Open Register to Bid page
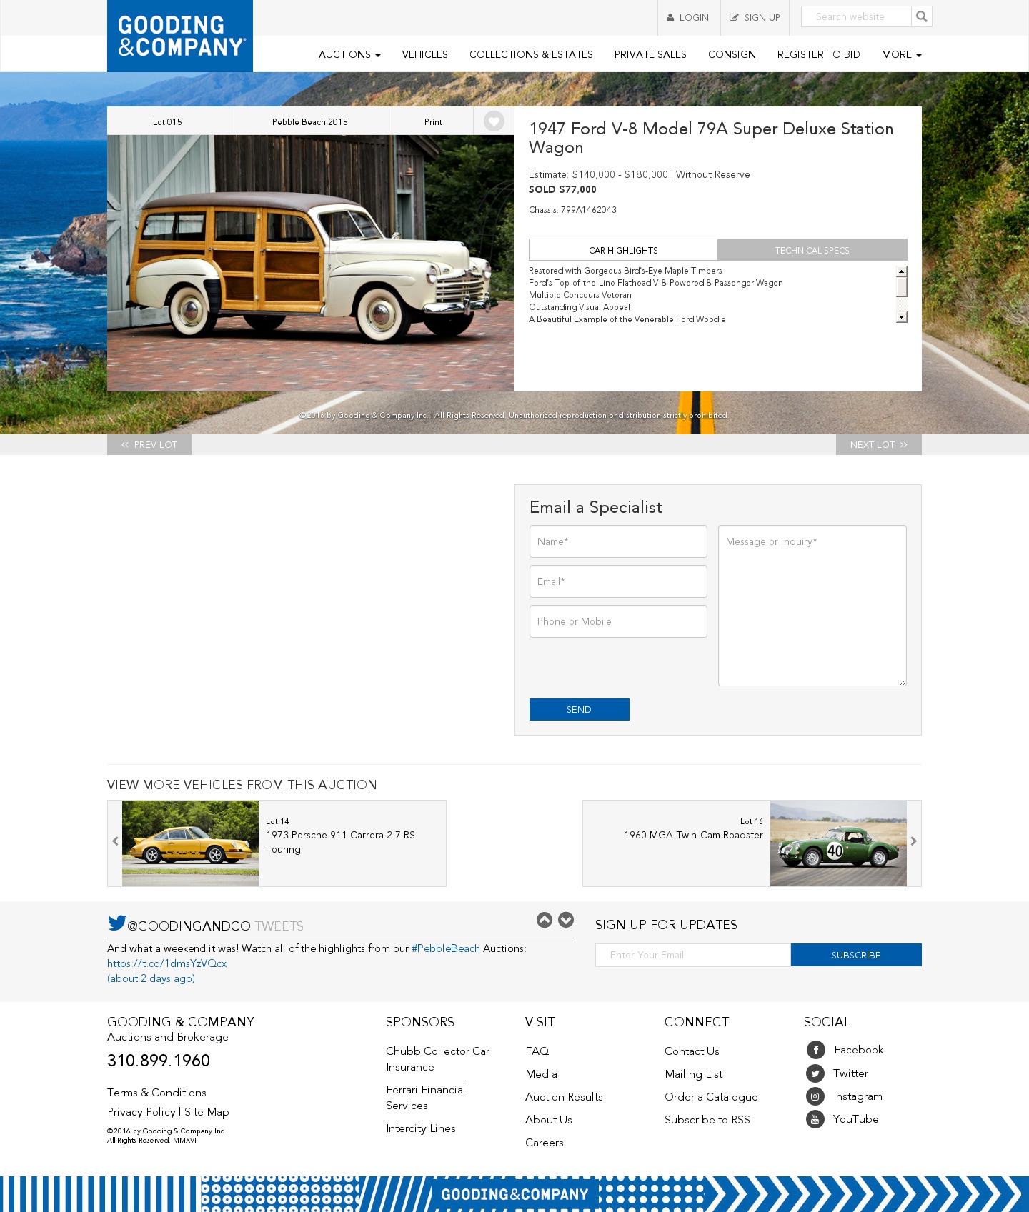This screenshot has width=1029, height=1212. (x=819, y=54)
